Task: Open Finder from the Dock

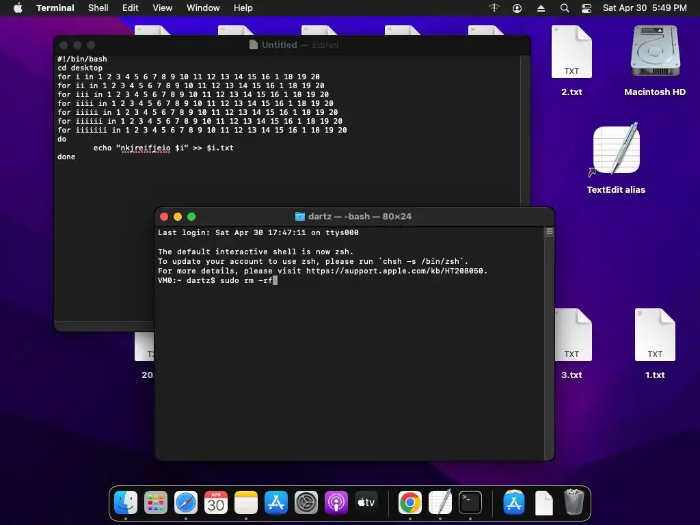Action: pyautogui.click(x=126, y=502)
